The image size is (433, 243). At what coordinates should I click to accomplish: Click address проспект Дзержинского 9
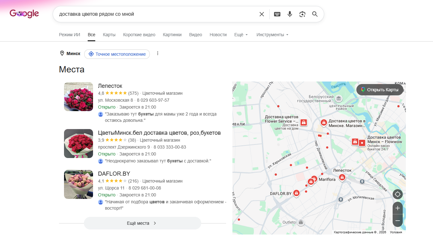click(x=124, y=147)
